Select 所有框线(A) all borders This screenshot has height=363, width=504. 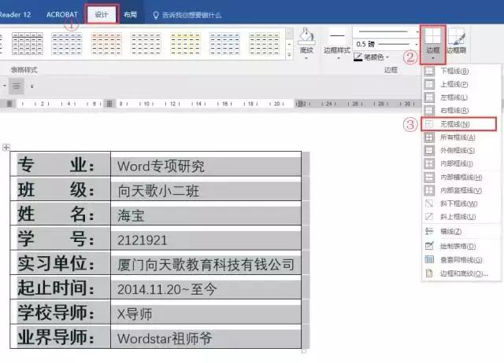click(x=461, y=137)
